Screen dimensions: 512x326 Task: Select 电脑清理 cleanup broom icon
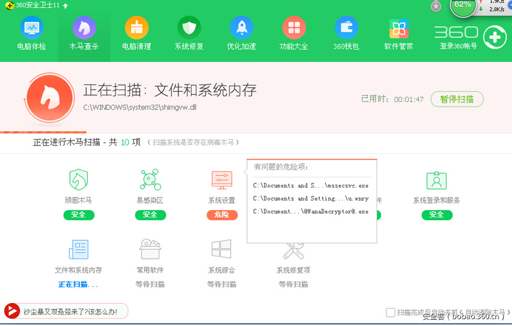(x=137, y=28)
